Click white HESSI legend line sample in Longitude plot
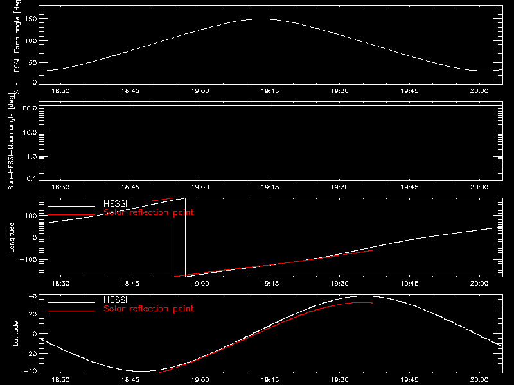Image resolution: width=514 pixels, height=385 pixels. point(71,206)
